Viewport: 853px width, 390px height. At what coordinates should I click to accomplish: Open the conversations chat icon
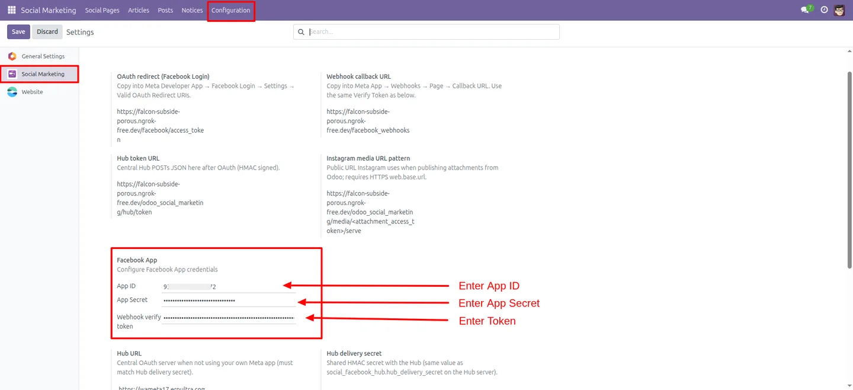(x=804, y=10)
